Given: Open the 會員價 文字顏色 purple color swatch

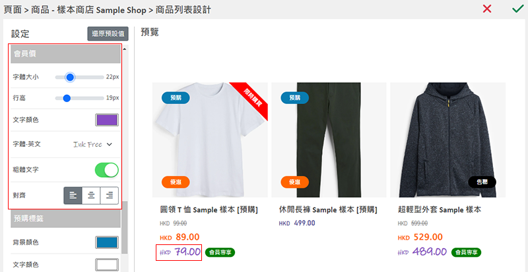Looking at the screenshot, I should click(107, 120).
